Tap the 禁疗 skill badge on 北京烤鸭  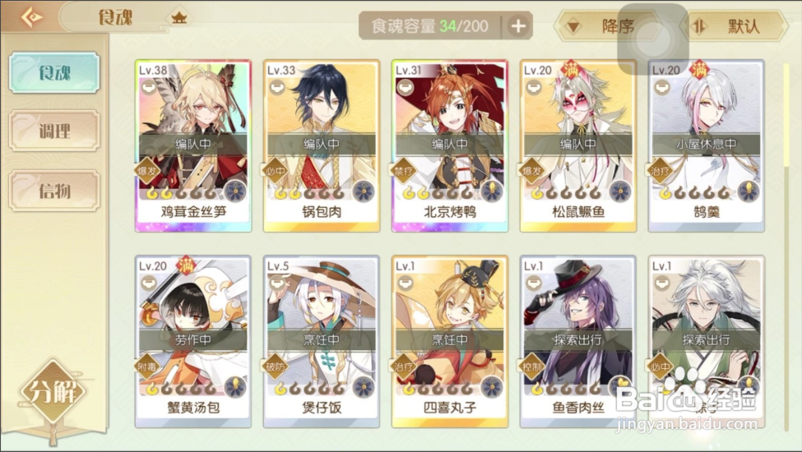point(404,172)
